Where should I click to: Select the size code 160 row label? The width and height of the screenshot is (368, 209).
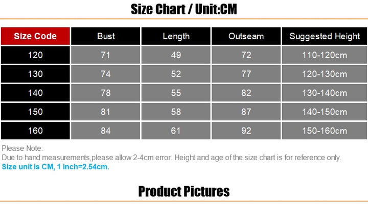tap(35, 130)
